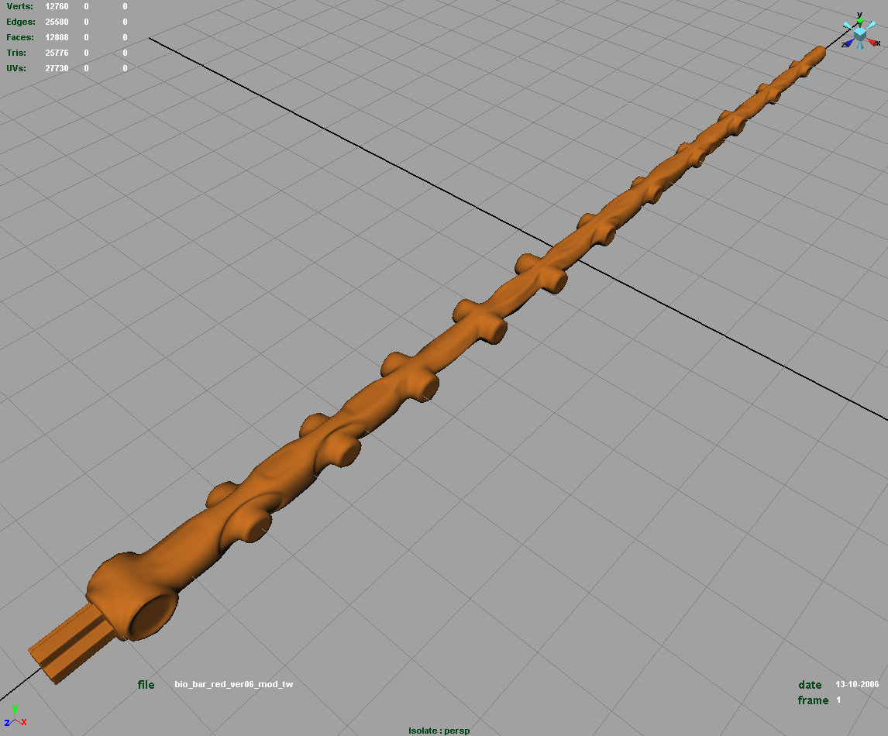Click the center cube of the view compass
Image resolution: width=888 pixels, height=736 pixels.
(x=859, y=35)
